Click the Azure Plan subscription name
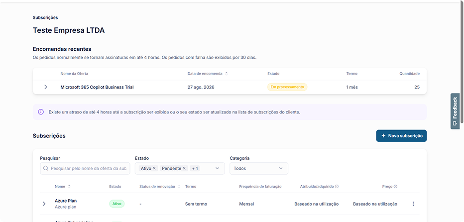Viewport: 464px width, 222px height. click(66, 201)
